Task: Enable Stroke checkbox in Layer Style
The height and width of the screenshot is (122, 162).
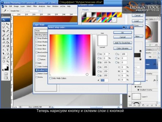Action: point(36,77)
